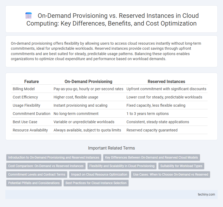Open Commitment Levels and Contract Terms tag

click(x=37, y=174)
